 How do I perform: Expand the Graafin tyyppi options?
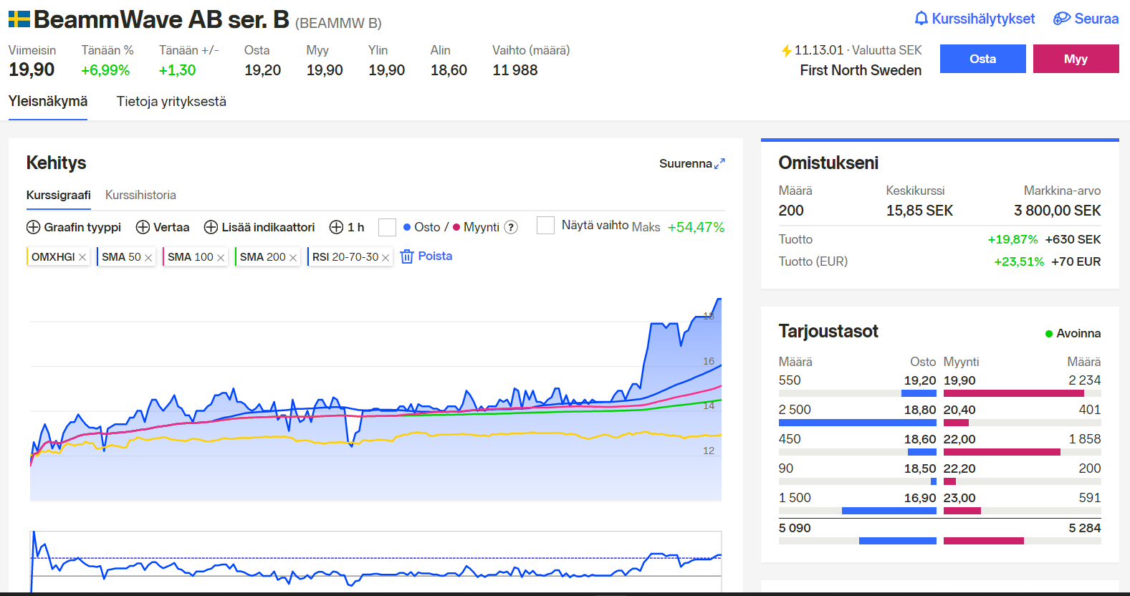click(x=74, y=227)
